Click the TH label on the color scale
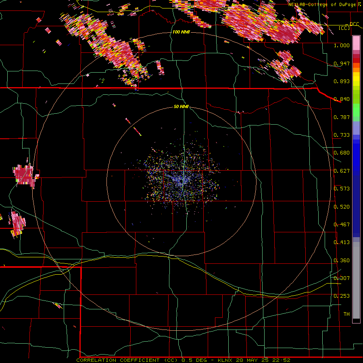The height and width of the screenshot is (363, 363). click(346, 314)
